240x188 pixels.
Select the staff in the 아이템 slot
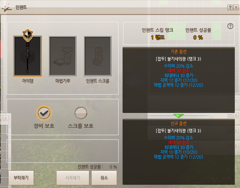[28, 56]
